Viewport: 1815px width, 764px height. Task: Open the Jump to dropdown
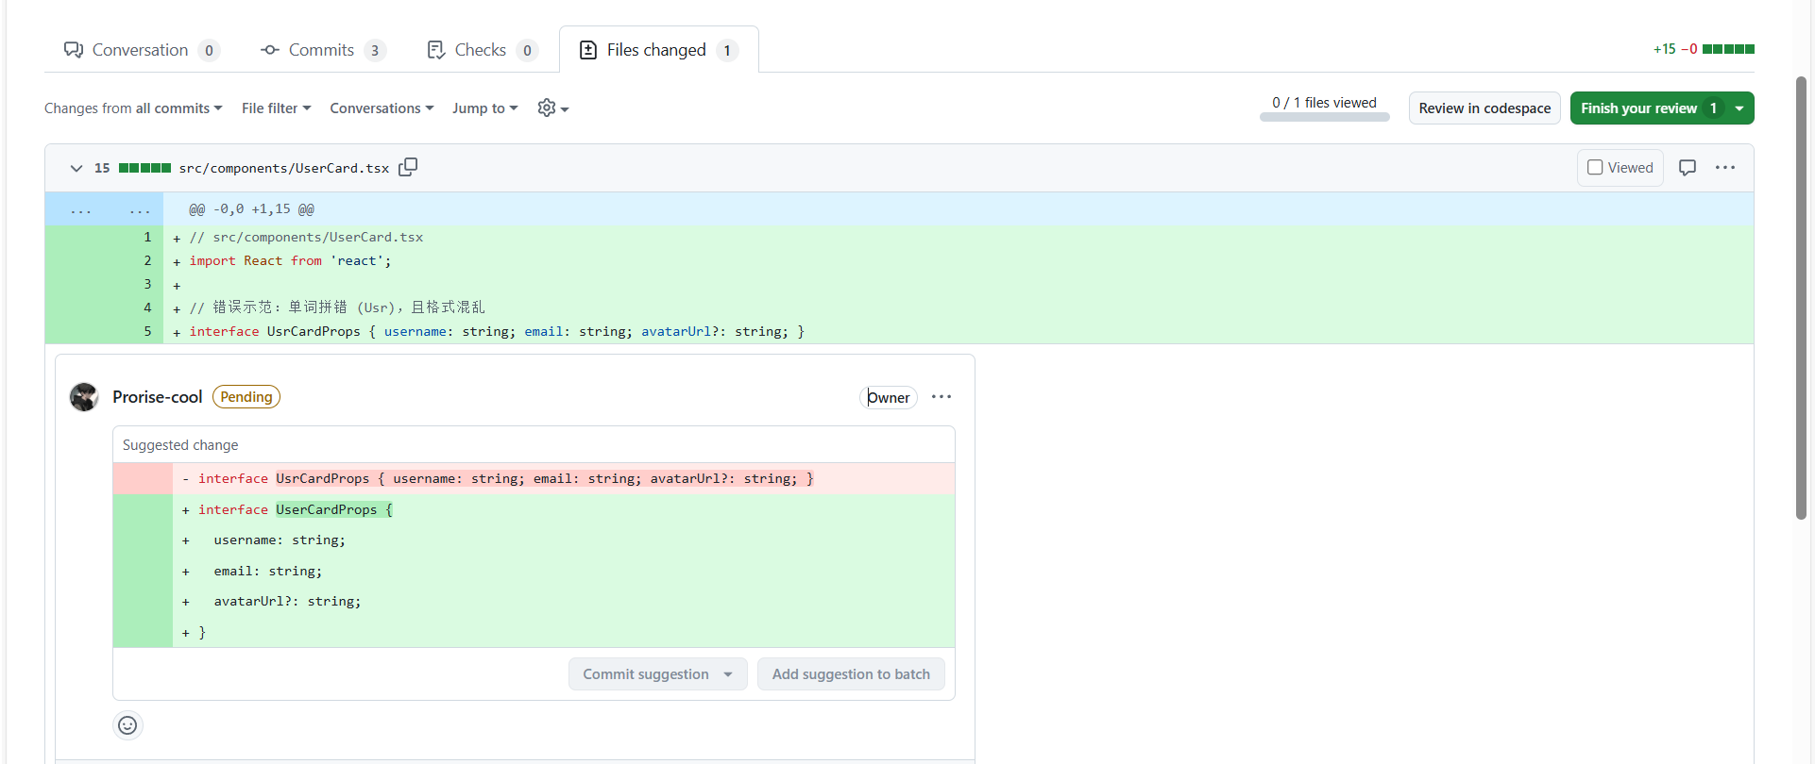484,108
